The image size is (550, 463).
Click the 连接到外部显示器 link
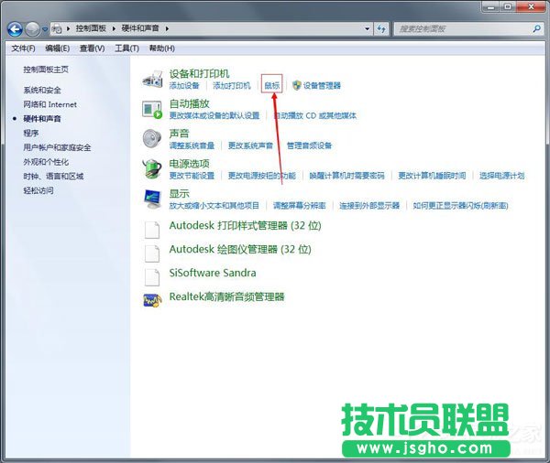[x=369, y=206]
